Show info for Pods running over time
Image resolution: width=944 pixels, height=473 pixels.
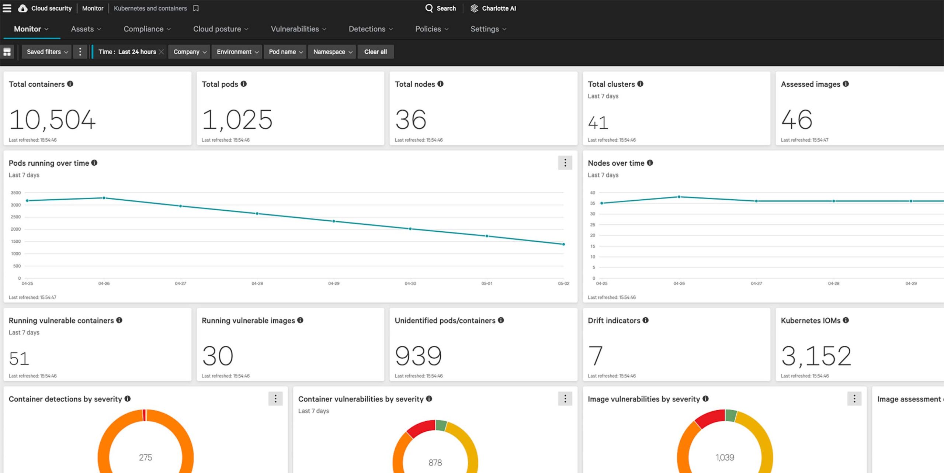(x=94, y=163)
